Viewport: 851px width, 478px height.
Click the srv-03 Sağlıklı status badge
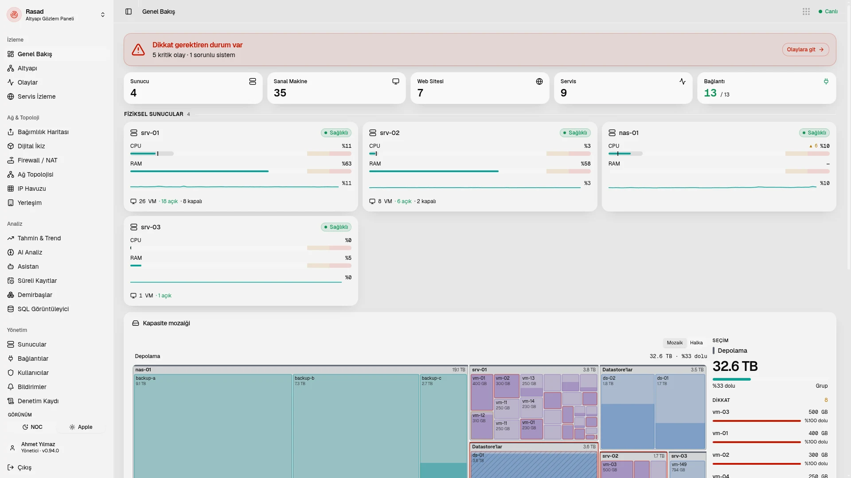336,227
